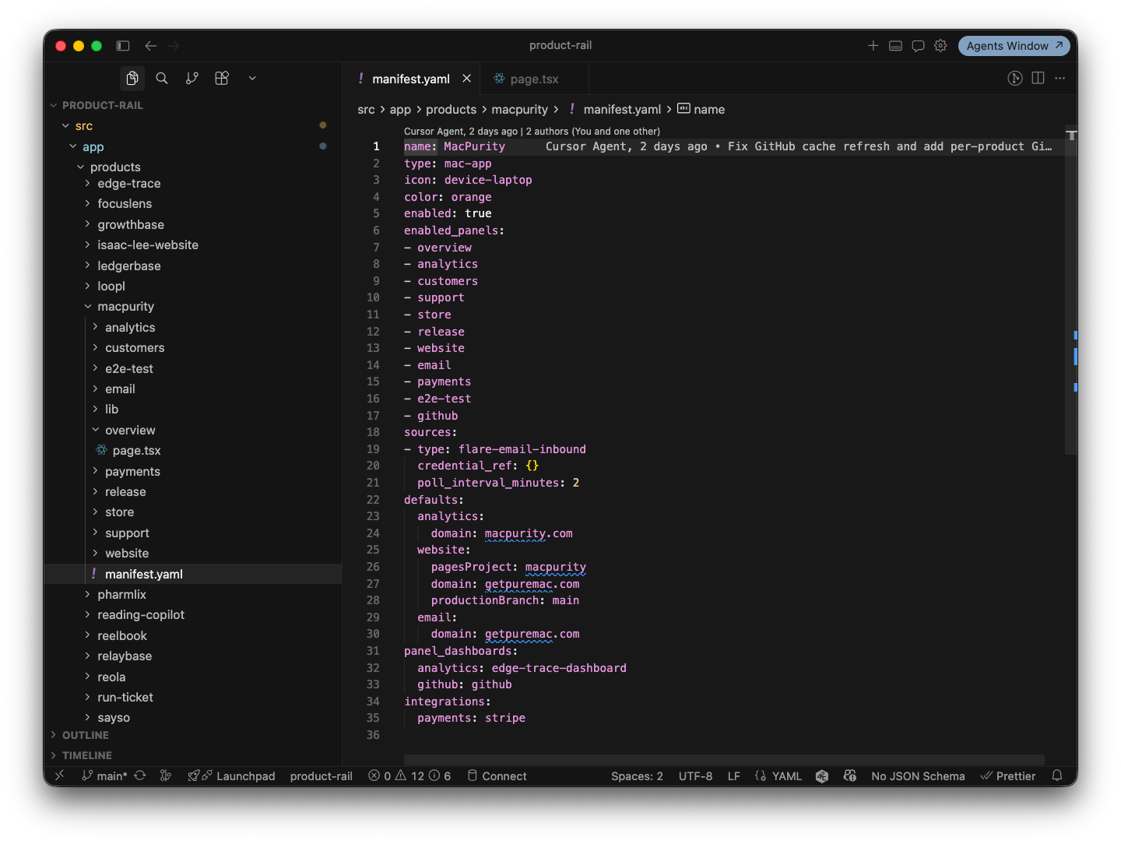Click the No JSON Schema status item
Screen dimensions: 1121x844
click(x=918, y=776)
